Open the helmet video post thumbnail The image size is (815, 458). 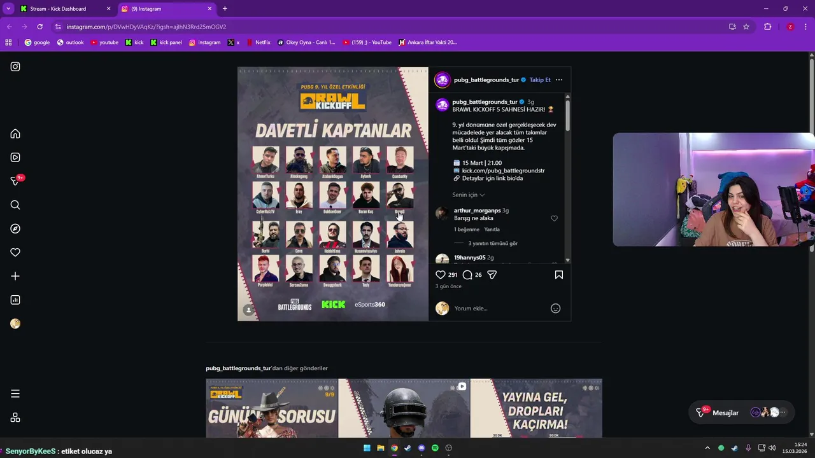[404, 408]
